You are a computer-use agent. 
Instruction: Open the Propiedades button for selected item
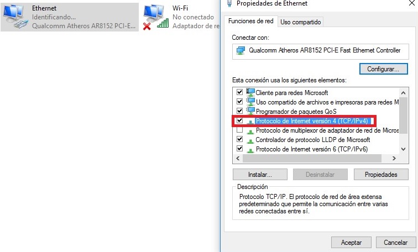(x=381, y=175)
